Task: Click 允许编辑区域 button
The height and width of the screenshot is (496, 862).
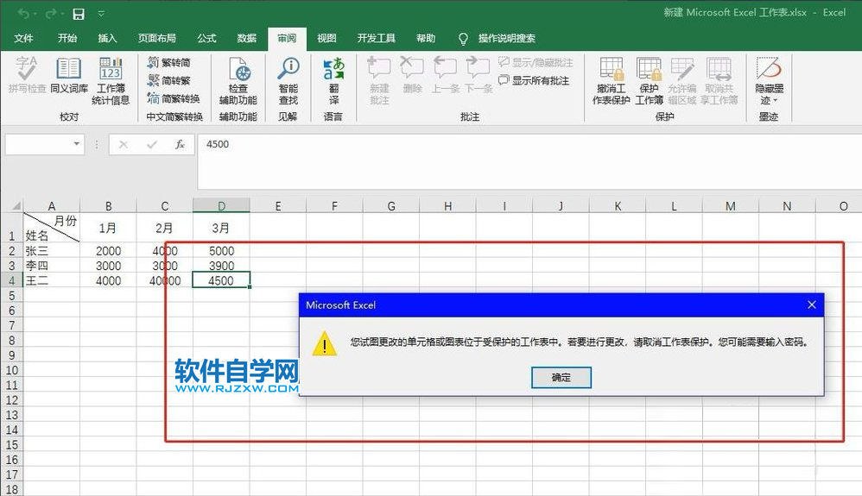Action: (682, 81)
